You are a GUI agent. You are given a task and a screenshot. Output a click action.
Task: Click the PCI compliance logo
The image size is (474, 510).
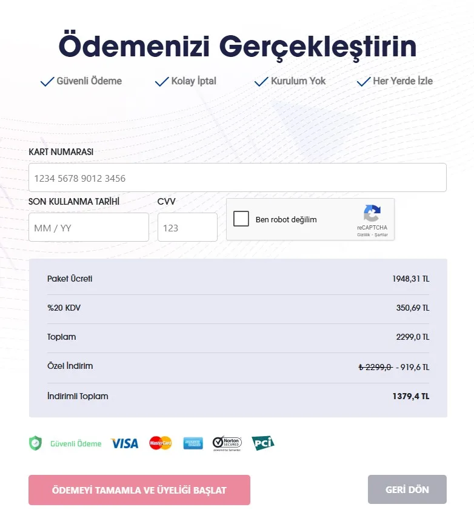click(x=263, y=443)
